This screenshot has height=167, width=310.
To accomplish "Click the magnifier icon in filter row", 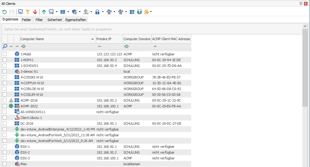I will click(x=5, y=46).
